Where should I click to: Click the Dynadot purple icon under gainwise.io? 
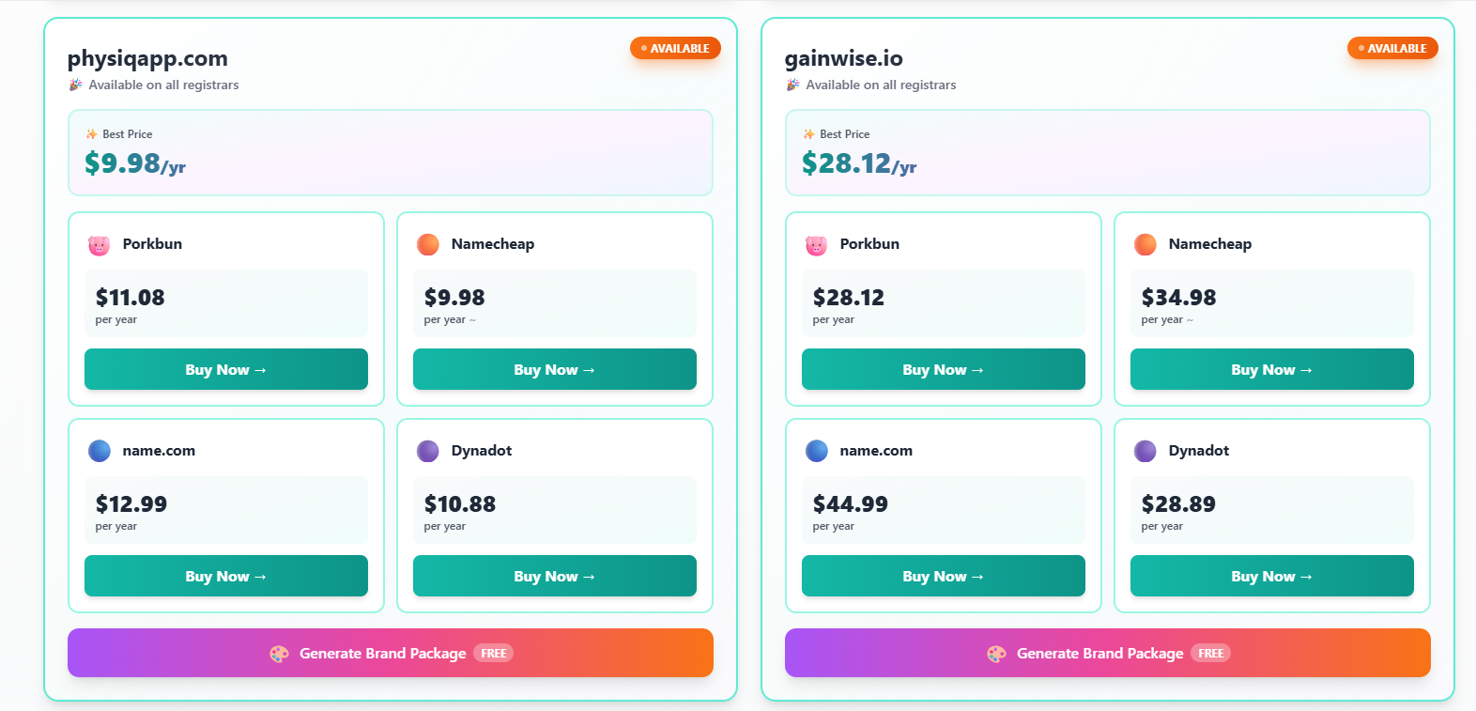1145,451
